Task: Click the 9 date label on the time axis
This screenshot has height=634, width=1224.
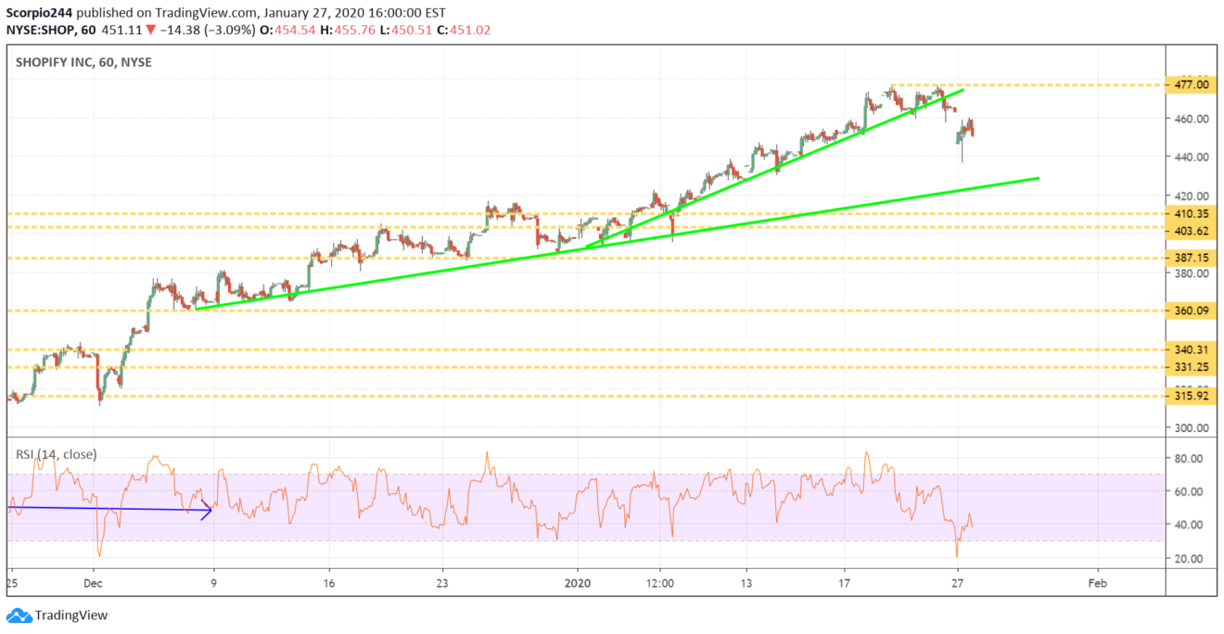Action: click(214, 585)
